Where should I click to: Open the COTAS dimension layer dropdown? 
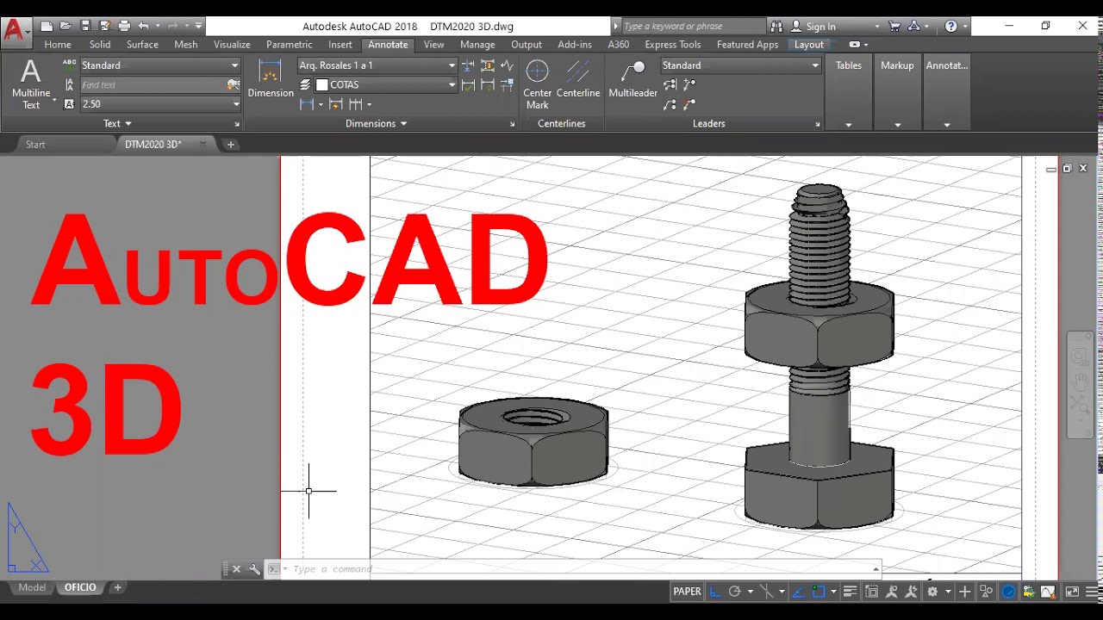(x=385, y=84)
